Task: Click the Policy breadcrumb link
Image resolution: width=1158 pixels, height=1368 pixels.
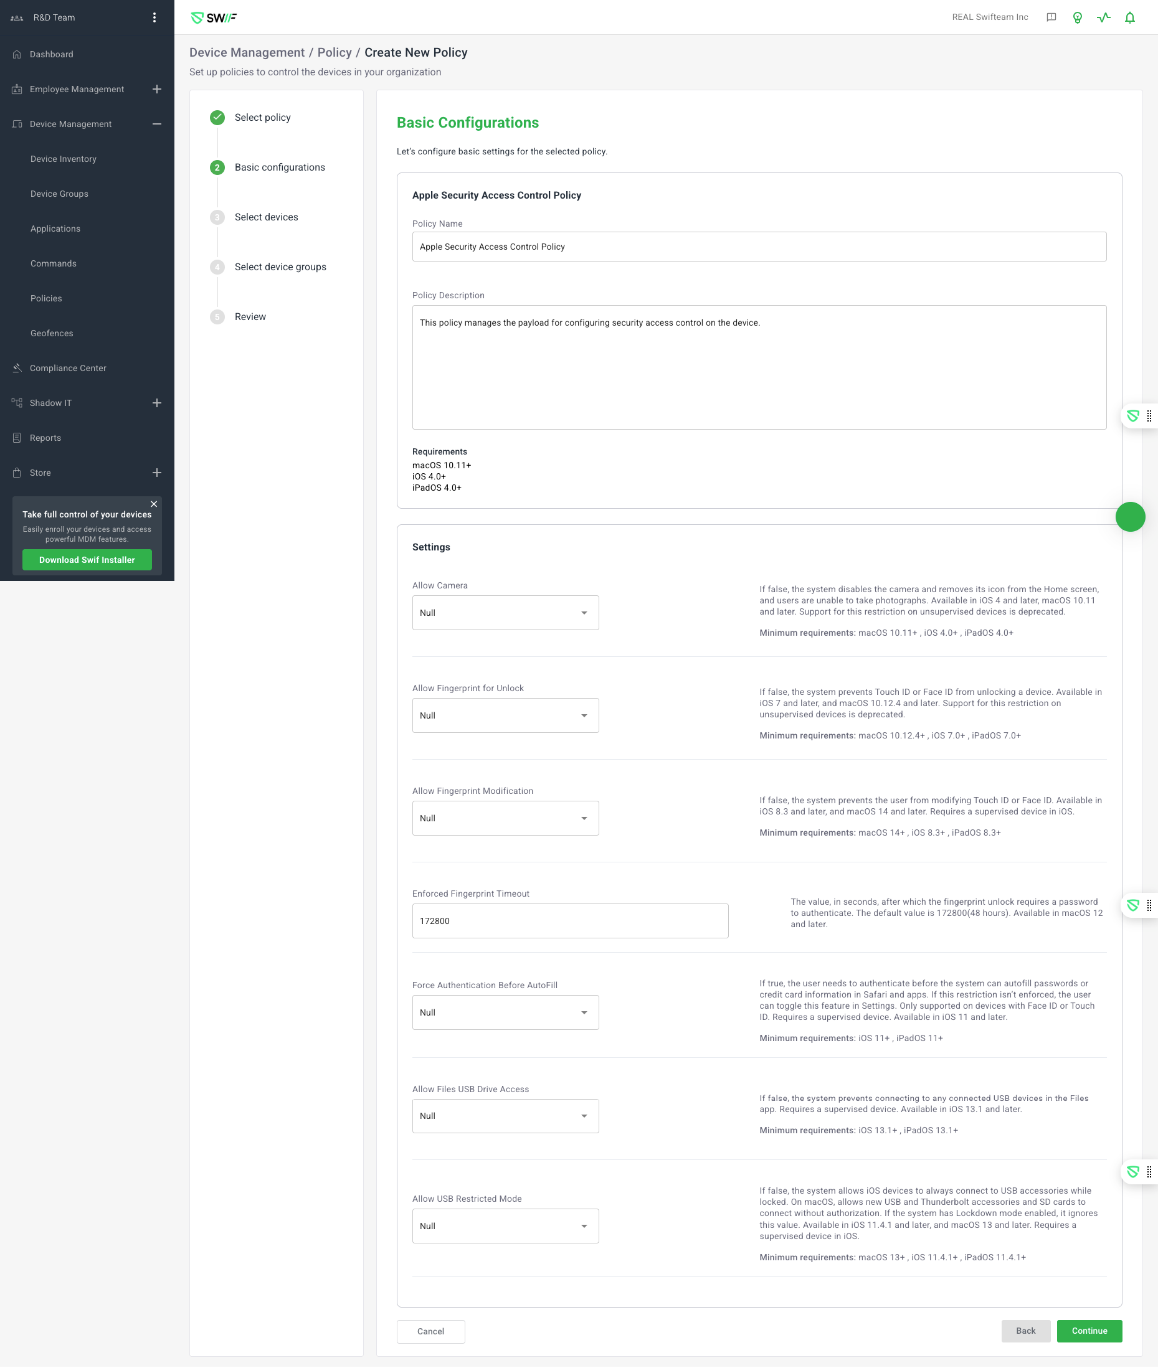Action: tap(334, 52)
